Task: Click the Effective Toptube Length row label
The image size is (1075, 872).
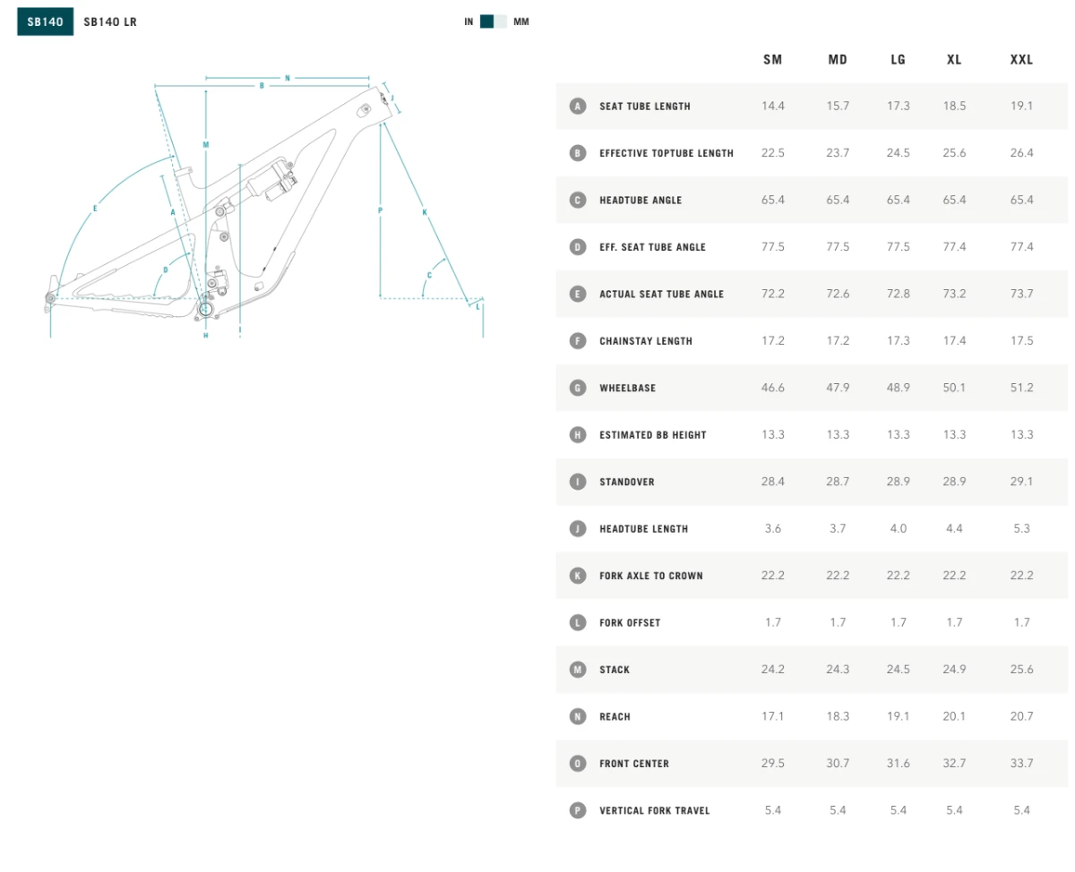Action: click(x=666, y=154)
